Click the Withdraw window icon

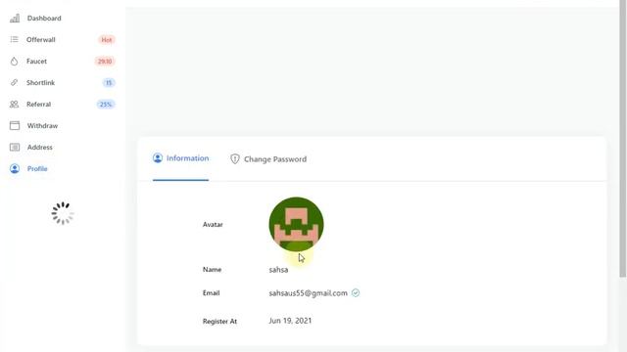point(15,126)
